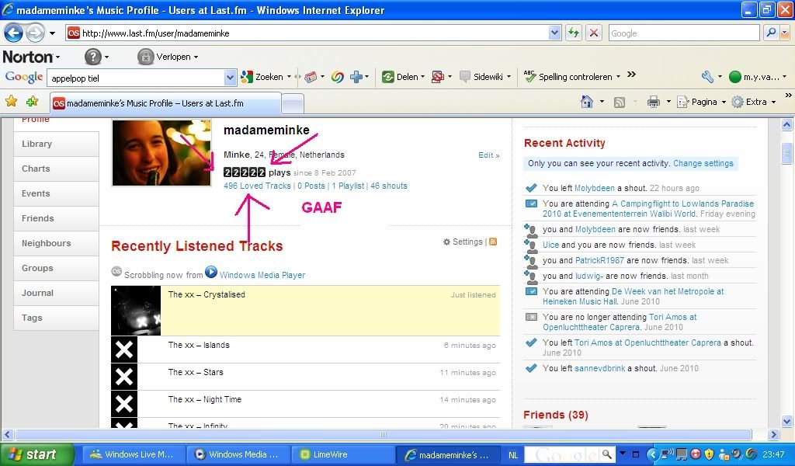Click the IE search magnifier icon
795x466 pixels.
pos(771,33)
